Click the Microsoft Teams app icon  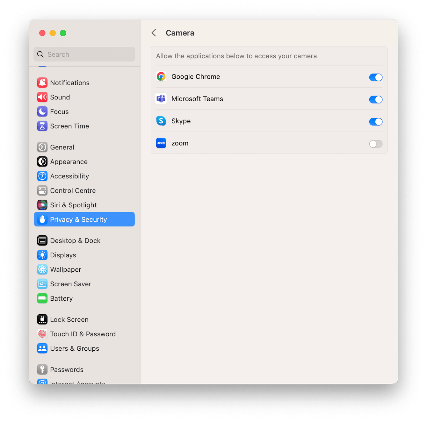pyautogui.click(x=161, y=99)
